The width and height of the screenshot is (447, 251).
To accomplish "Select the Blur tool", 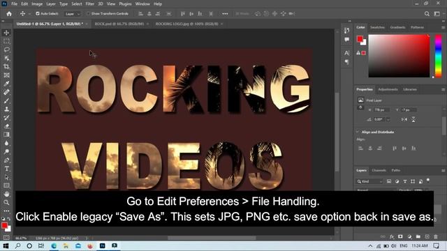I will pyautogui.click(x=6, y=143).
